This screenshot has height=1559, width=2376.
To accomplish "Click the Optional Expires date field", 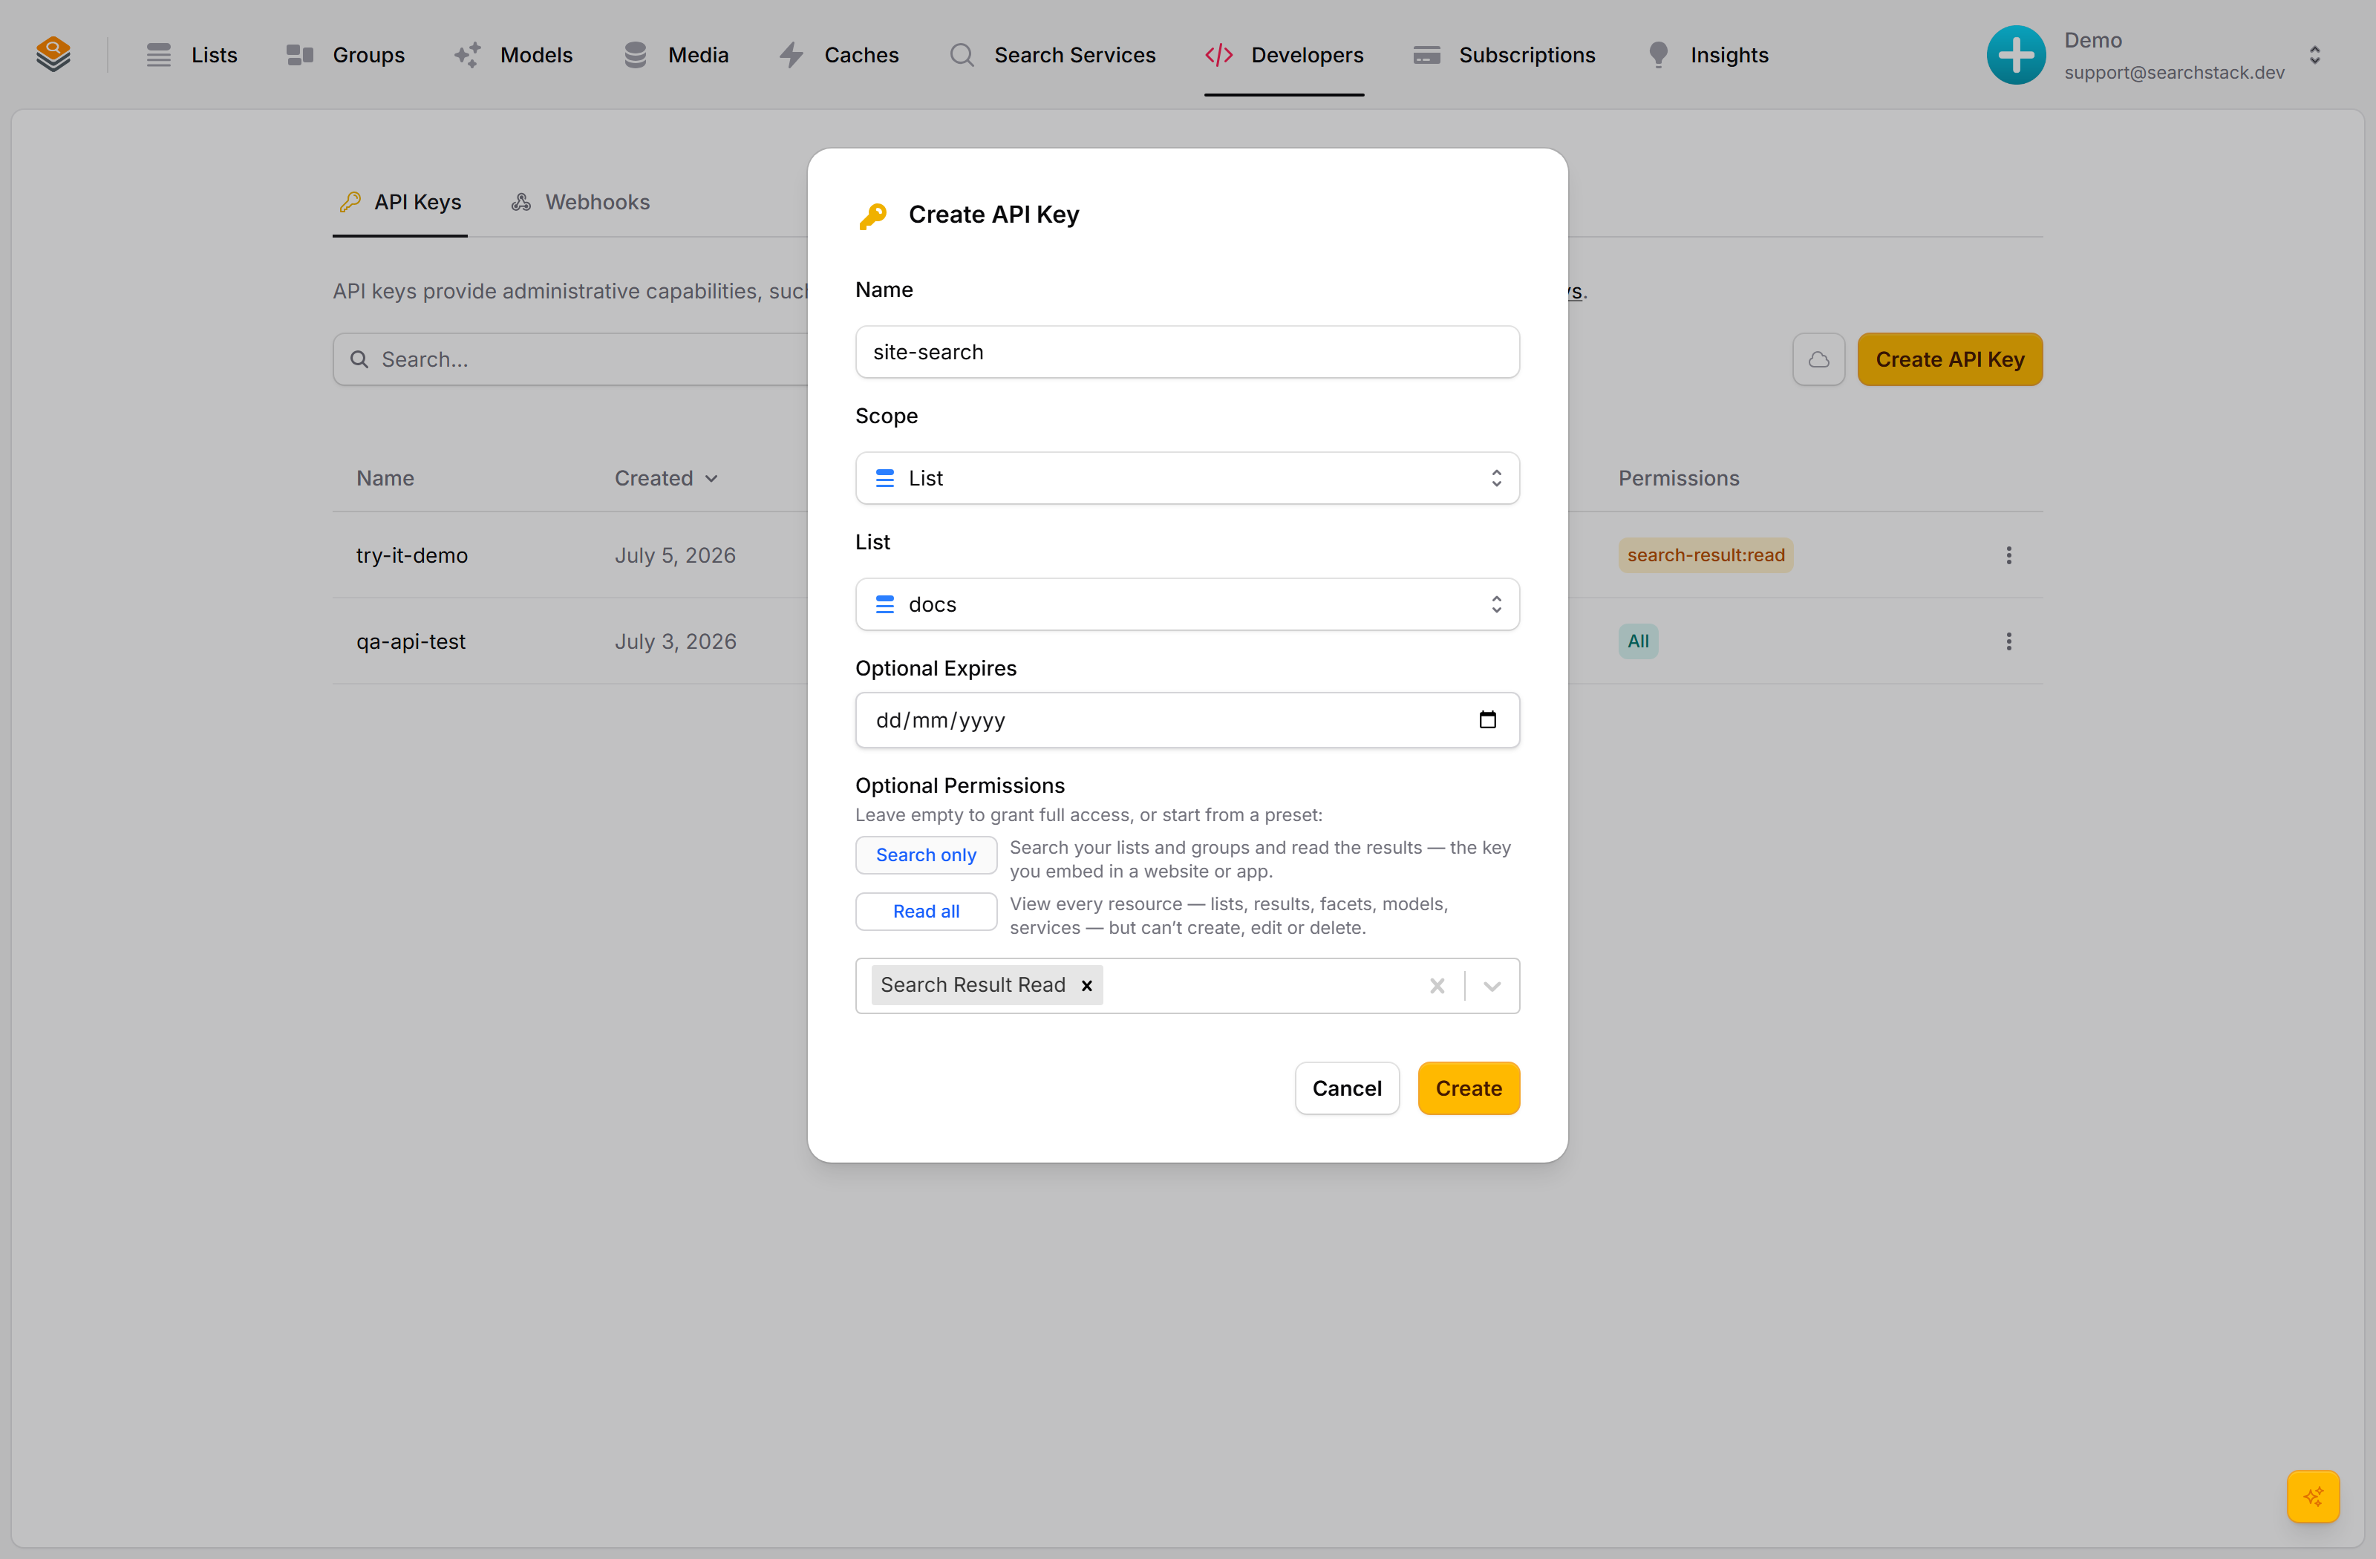I will pyautogui.click(x=1187, y=719).
